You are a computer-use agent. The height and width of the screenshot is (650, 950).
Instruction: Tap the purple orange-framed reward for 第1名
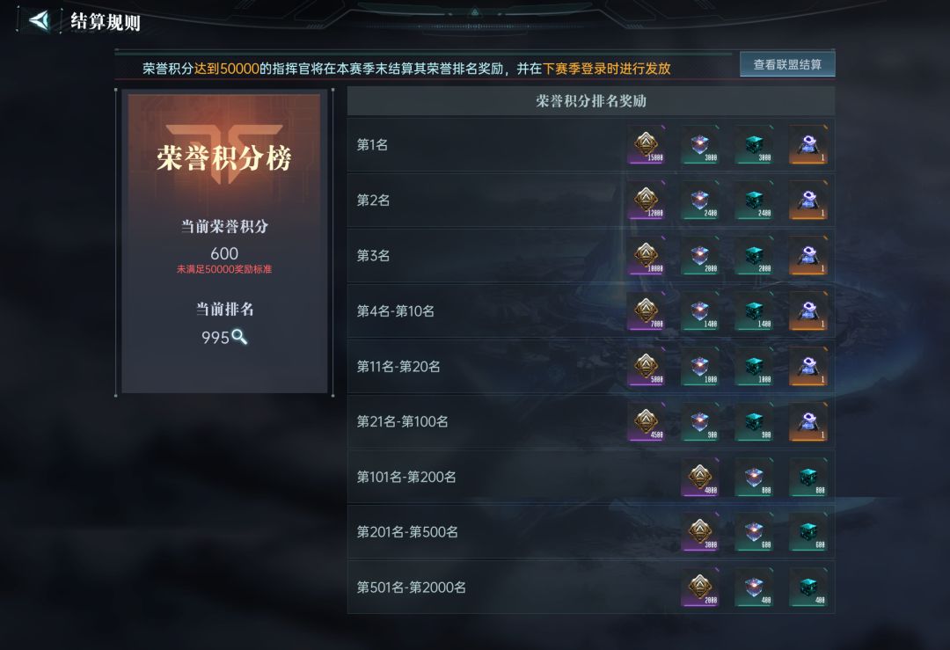pyautogui.click(x=808, y=145)
